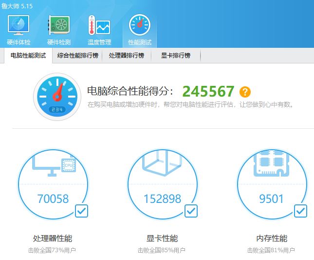Toggle the 处理器性能 checkbox
Image resolution: width=314 pixels, height=260 pixels.
pos(81,211)
